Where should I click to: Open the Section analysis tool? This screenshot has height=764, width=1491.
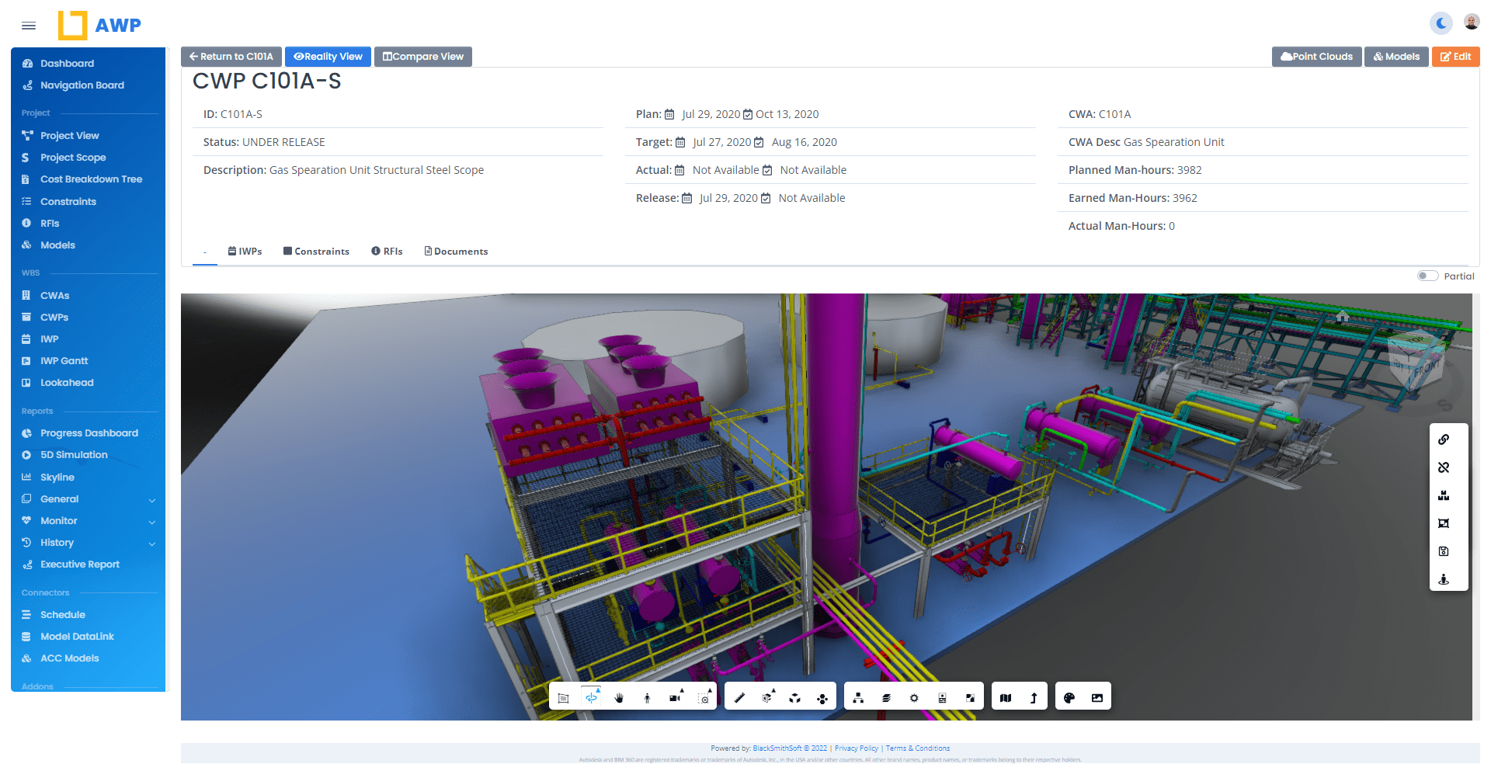(x=767, y=698)
